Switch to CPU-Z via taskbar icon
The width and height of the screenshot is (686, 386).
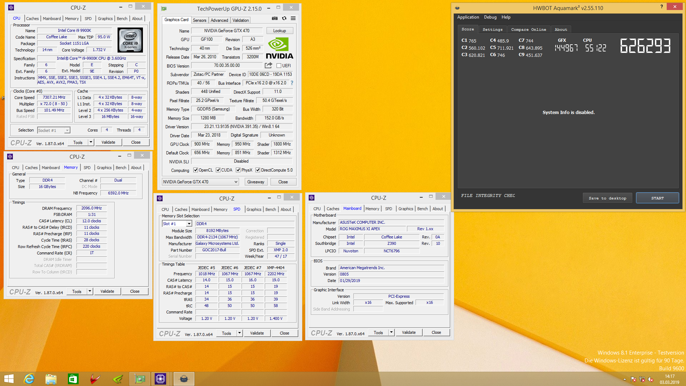(160, 379)
